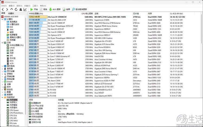Open the 报告 toolbar item
The width and height of the screenshot is (203, 127).
[x=44, y=9]
